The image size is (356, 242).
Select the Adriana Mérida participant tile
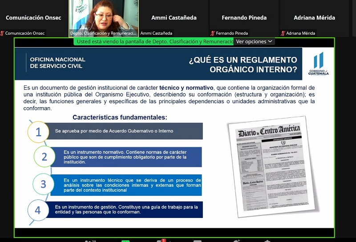pos(314,18)
